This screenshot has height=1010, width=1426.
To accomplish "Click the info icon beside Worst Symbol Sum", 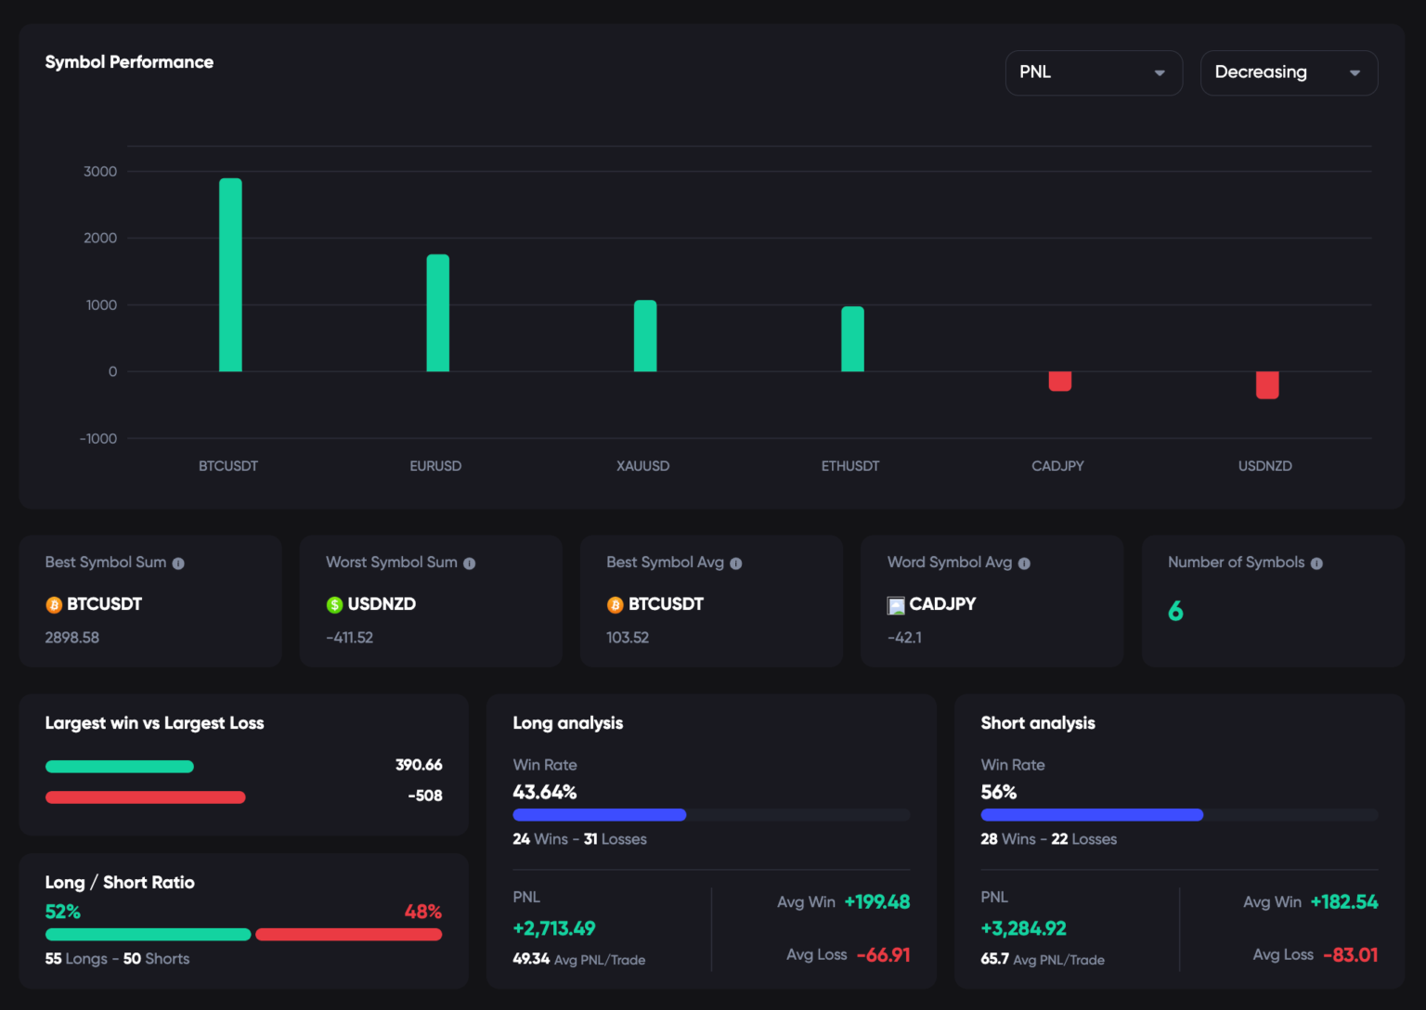I will (x=470, y=563).
